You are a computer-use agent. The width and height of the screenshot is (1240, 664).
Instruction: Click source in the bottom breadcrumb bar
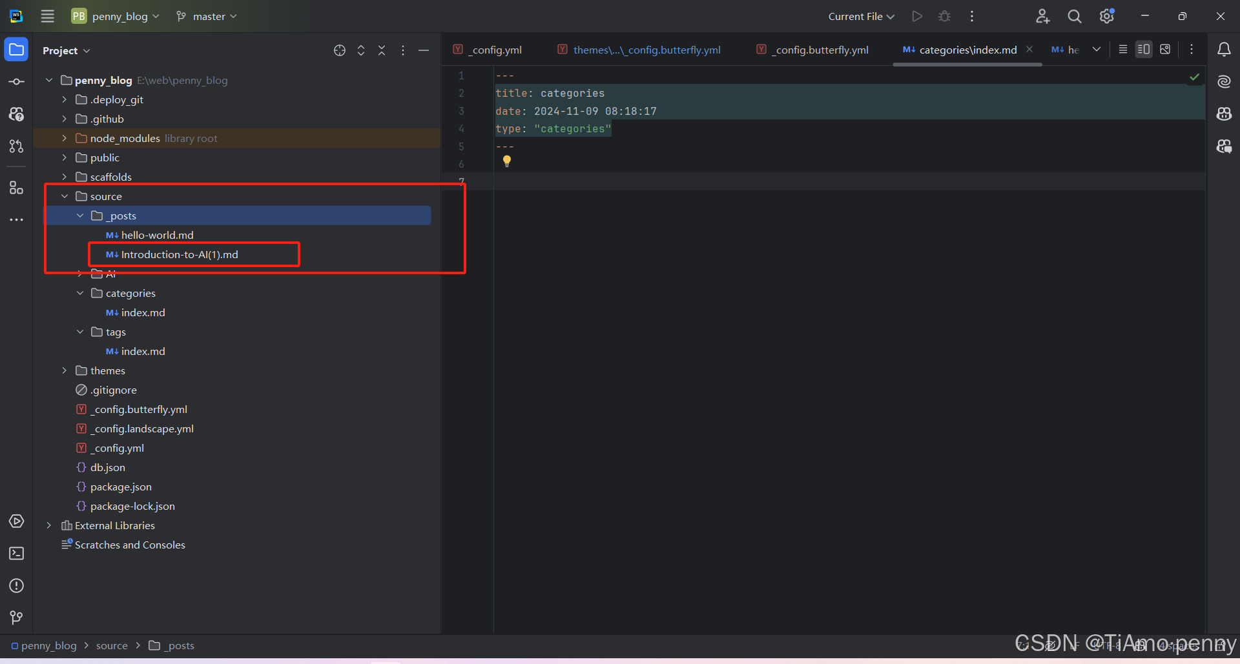(x=112, y=646)
